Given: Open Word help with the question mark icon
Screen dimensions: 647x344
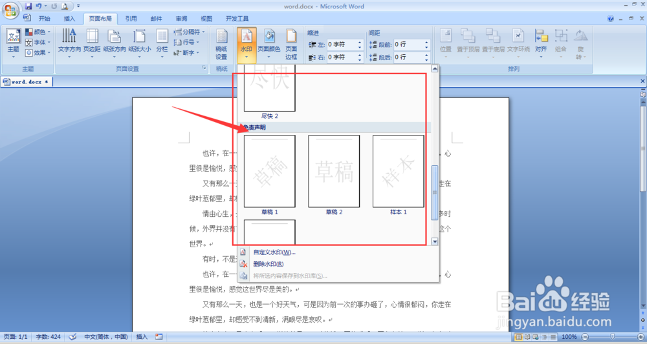Looking at the screenshot, I should click(610, 19).
